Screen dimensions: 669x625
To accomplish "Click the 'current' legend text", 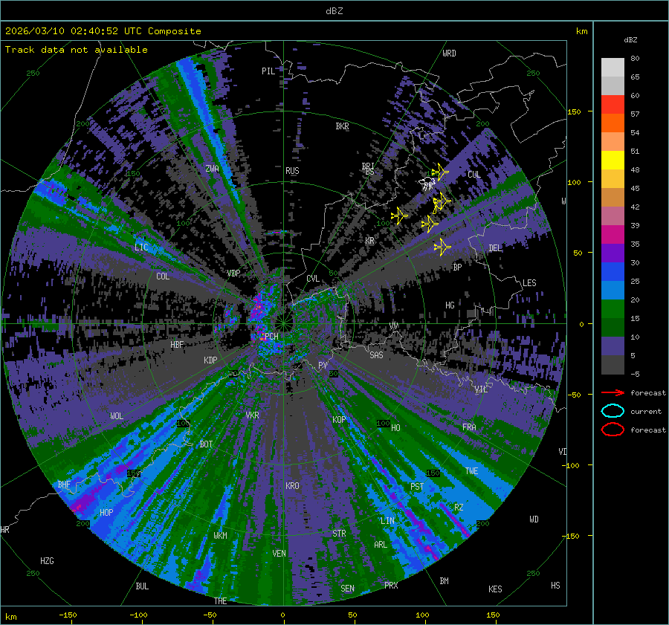I will tap(645, 411).
